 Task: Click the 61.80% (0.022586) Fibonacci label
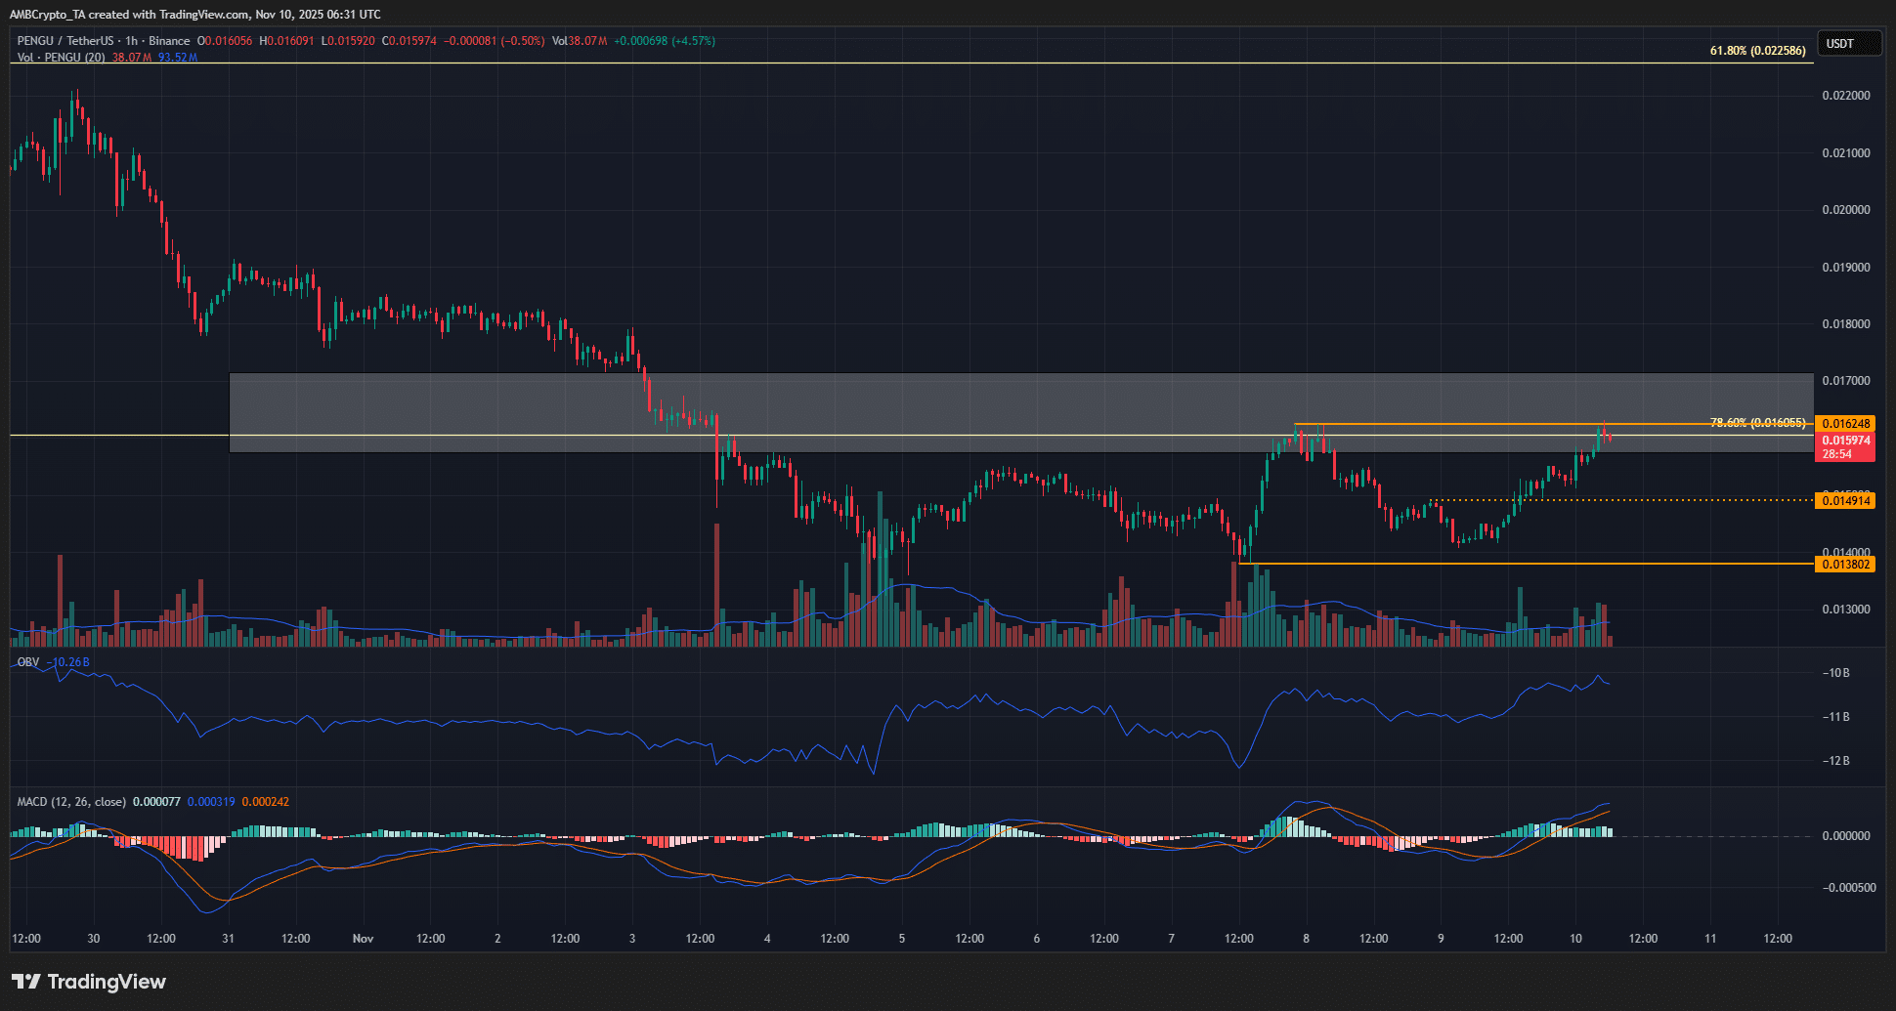pyautogui.click(x=1757, y=51)
